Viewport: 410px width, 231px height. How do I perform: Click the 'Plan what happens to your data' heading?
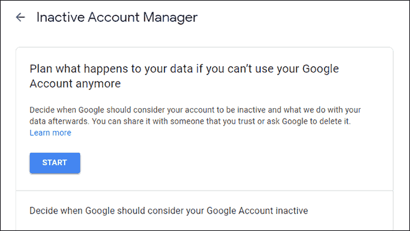pyautogui.click(x=184, y=69)
